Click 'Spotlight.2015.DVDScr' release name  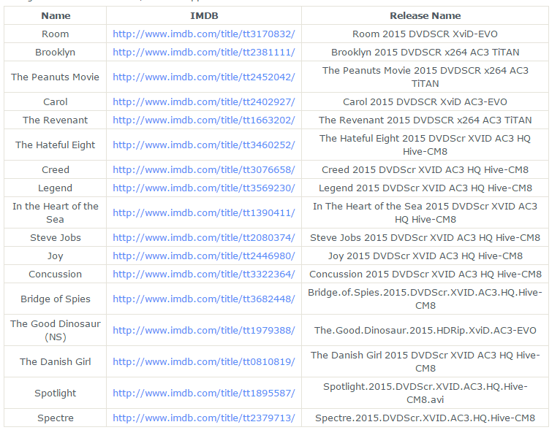coord(425,393)
